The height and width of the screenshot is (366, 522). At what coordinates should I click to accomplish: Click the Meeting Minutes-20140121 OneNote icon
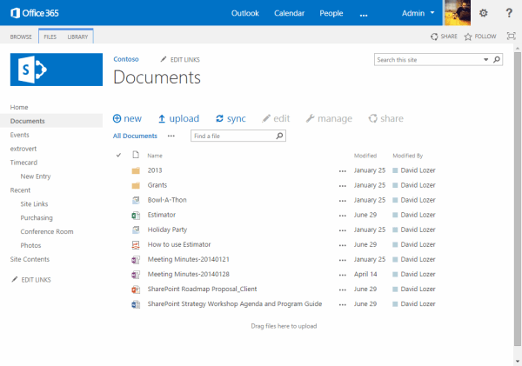(136, 260)
